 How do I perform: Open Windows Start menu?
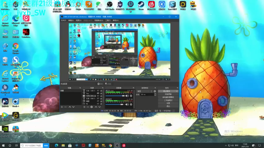pos(3,146)
